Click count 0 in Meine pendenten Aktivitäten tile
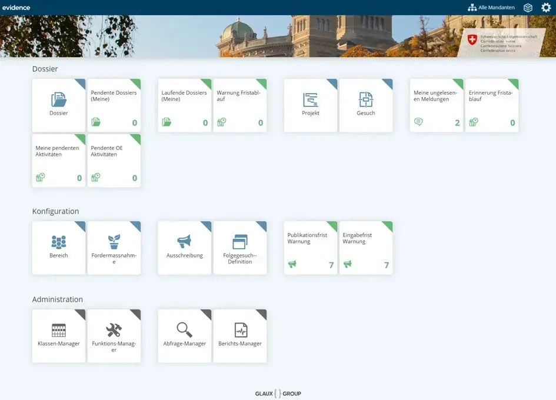 (x=79, y=178)
